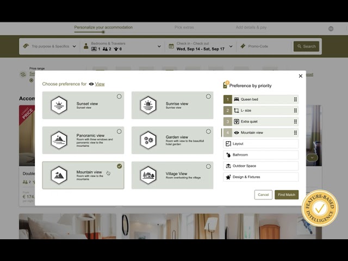348x261 pixels.
Task: Uncheck the selected Mountain view option
Action: (x=119, y=166)
